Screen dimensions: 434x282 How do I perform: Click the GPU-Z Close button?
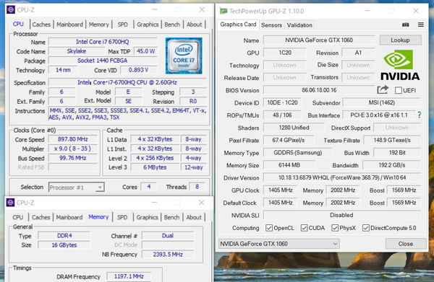point(406,244)
